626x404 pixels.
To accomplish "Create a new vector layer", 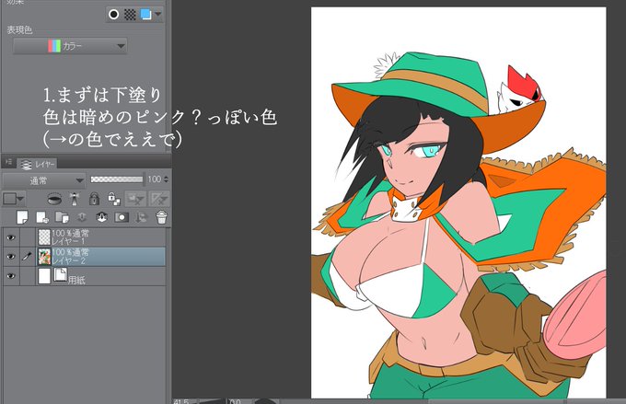I will point(42,217).
